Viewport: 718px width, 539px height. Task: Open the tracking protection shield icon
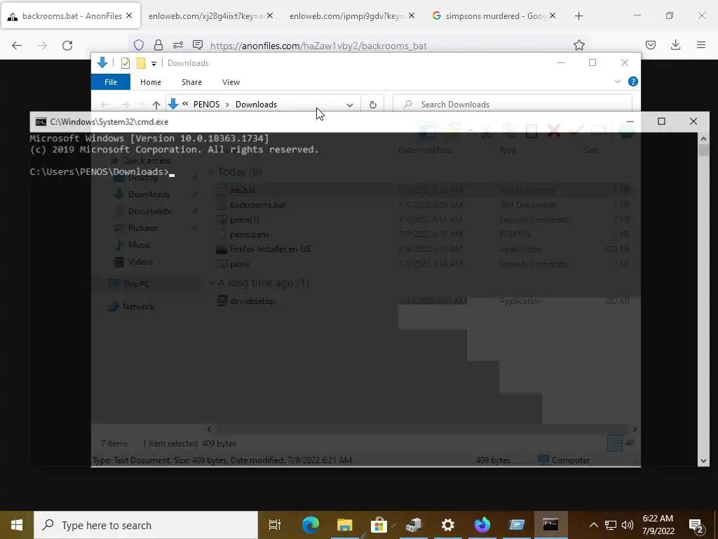139,45
